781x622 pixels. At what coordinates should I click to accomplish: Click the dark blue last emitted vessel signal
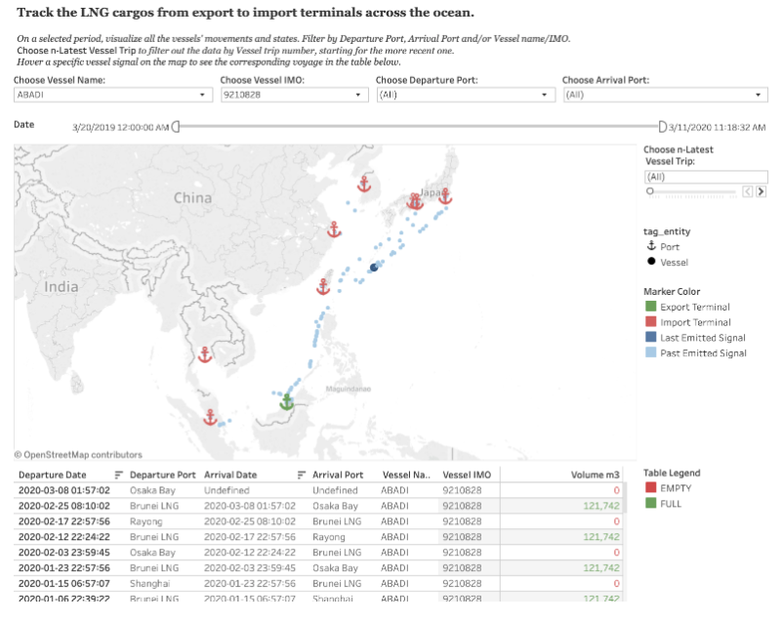(373, 268)
